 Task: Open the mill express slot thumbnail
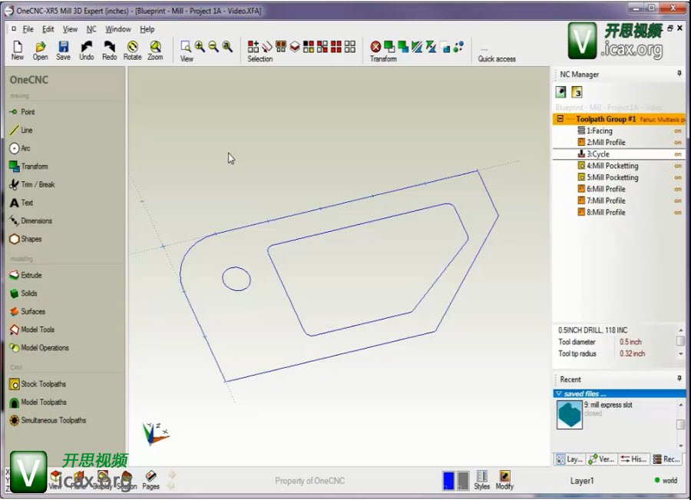(570, 415)
